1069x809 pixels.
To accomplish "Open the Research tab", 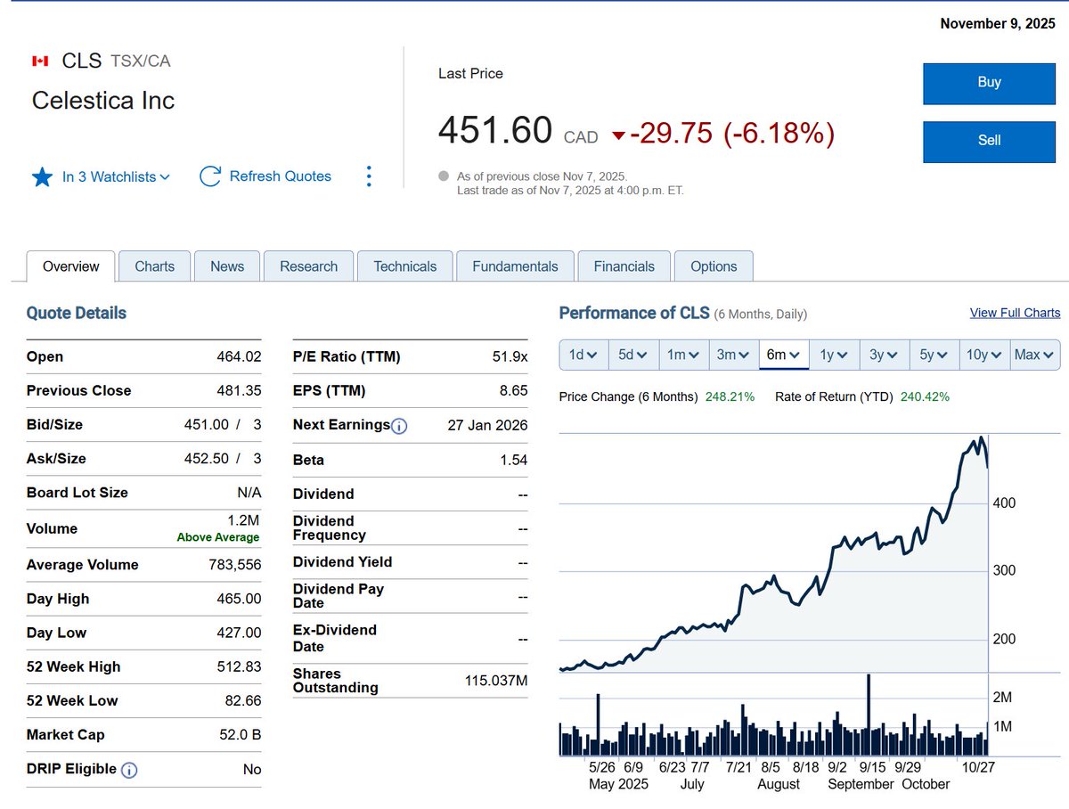I will [308, 266].
